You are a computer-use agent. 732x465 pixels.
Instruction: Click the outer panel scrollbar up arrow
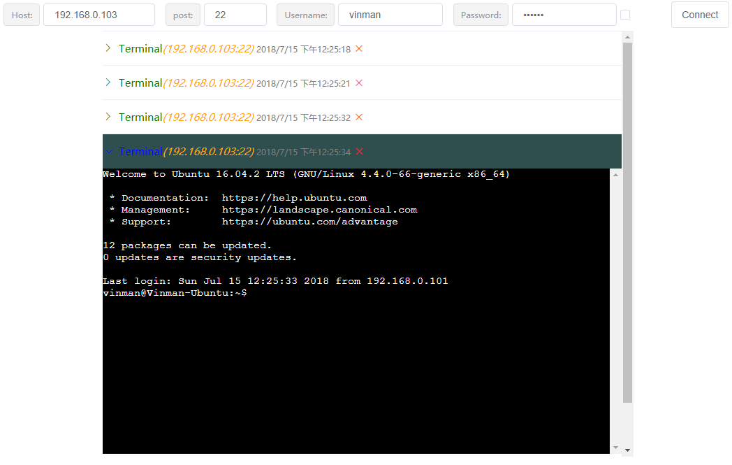(627, 37)
